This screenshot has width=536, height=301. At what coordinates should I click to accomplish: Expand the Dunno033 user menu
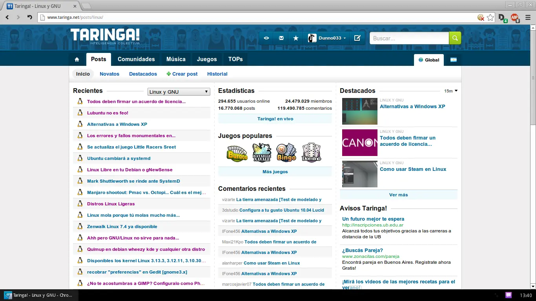point(328,38)
